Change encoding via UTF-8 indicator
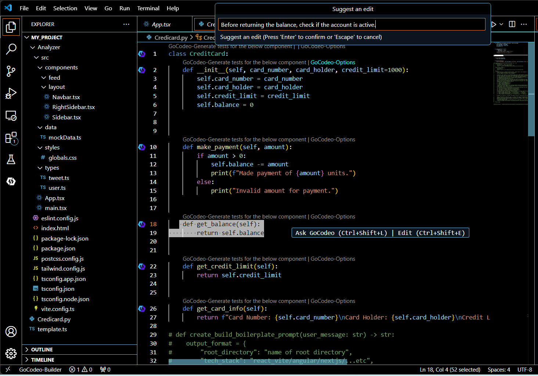 coord(525,370)
